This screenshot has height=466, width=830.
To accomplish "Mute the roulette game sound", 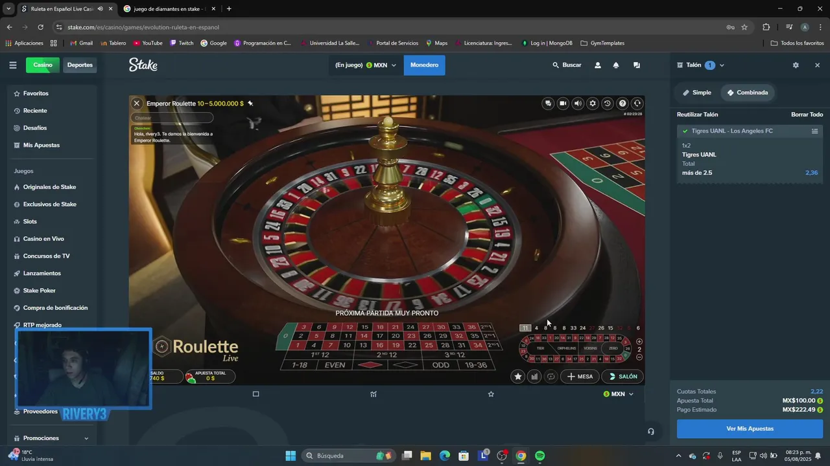I will coord(578,104).
